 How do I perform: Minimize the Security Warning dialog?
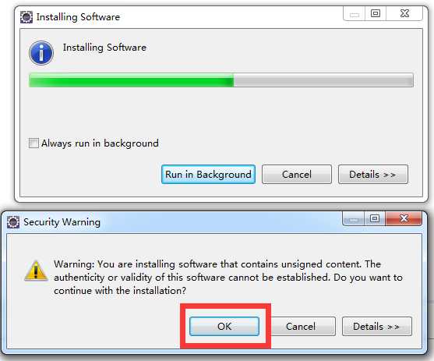point(354,218)
